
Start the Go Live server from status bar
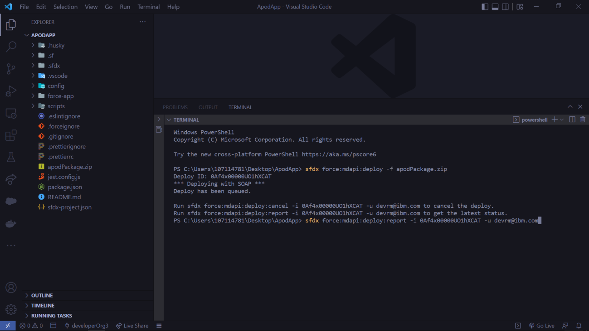coord(542,325)
